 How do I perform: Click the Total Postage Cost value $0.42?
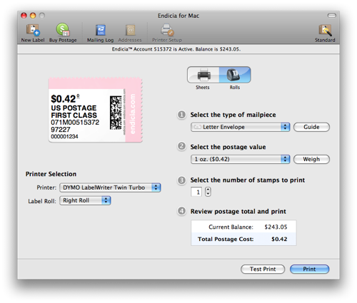click(279, 239)
